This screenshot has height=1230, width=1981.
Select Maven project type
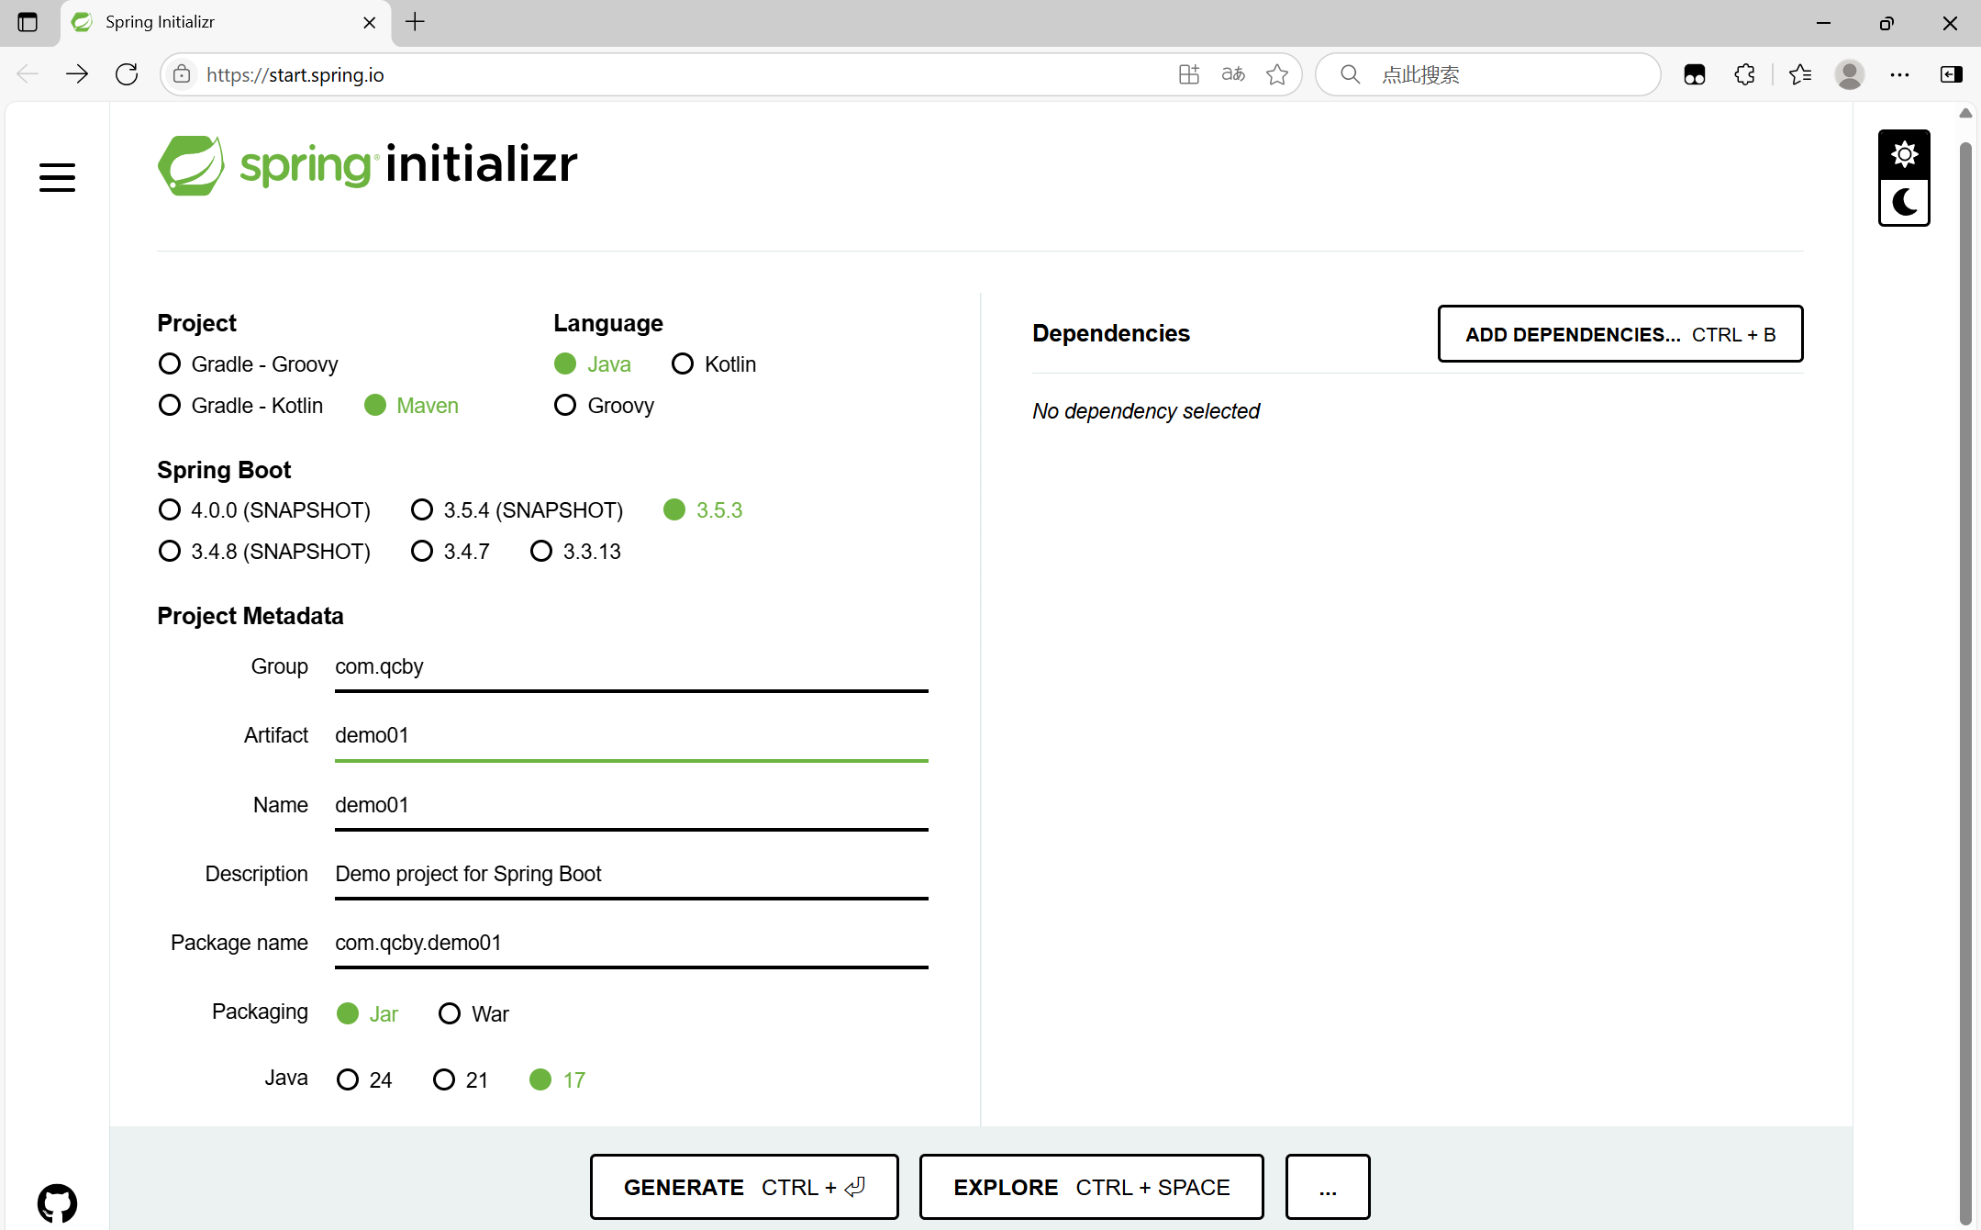click(411, 406)
